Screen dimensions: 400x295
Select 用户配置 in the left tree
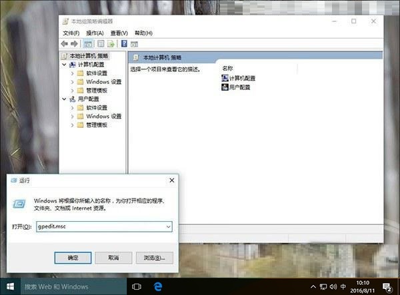[x=88, y=99]
